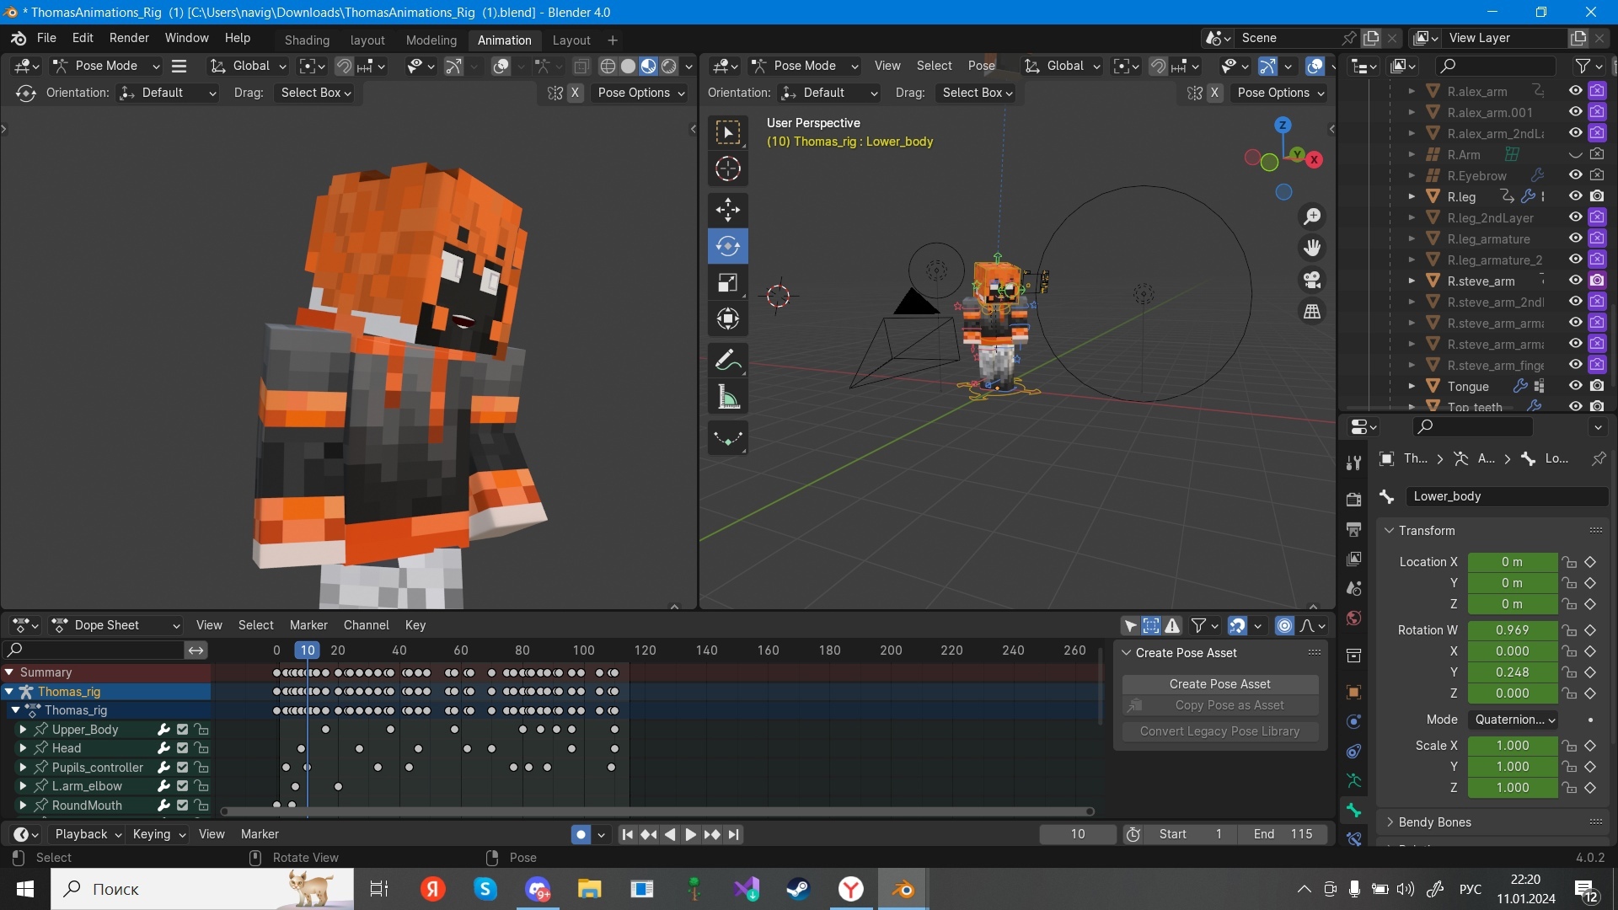
Task: Disable render for R.steve_arm camera icon
Action: [x=1597, y=281]
